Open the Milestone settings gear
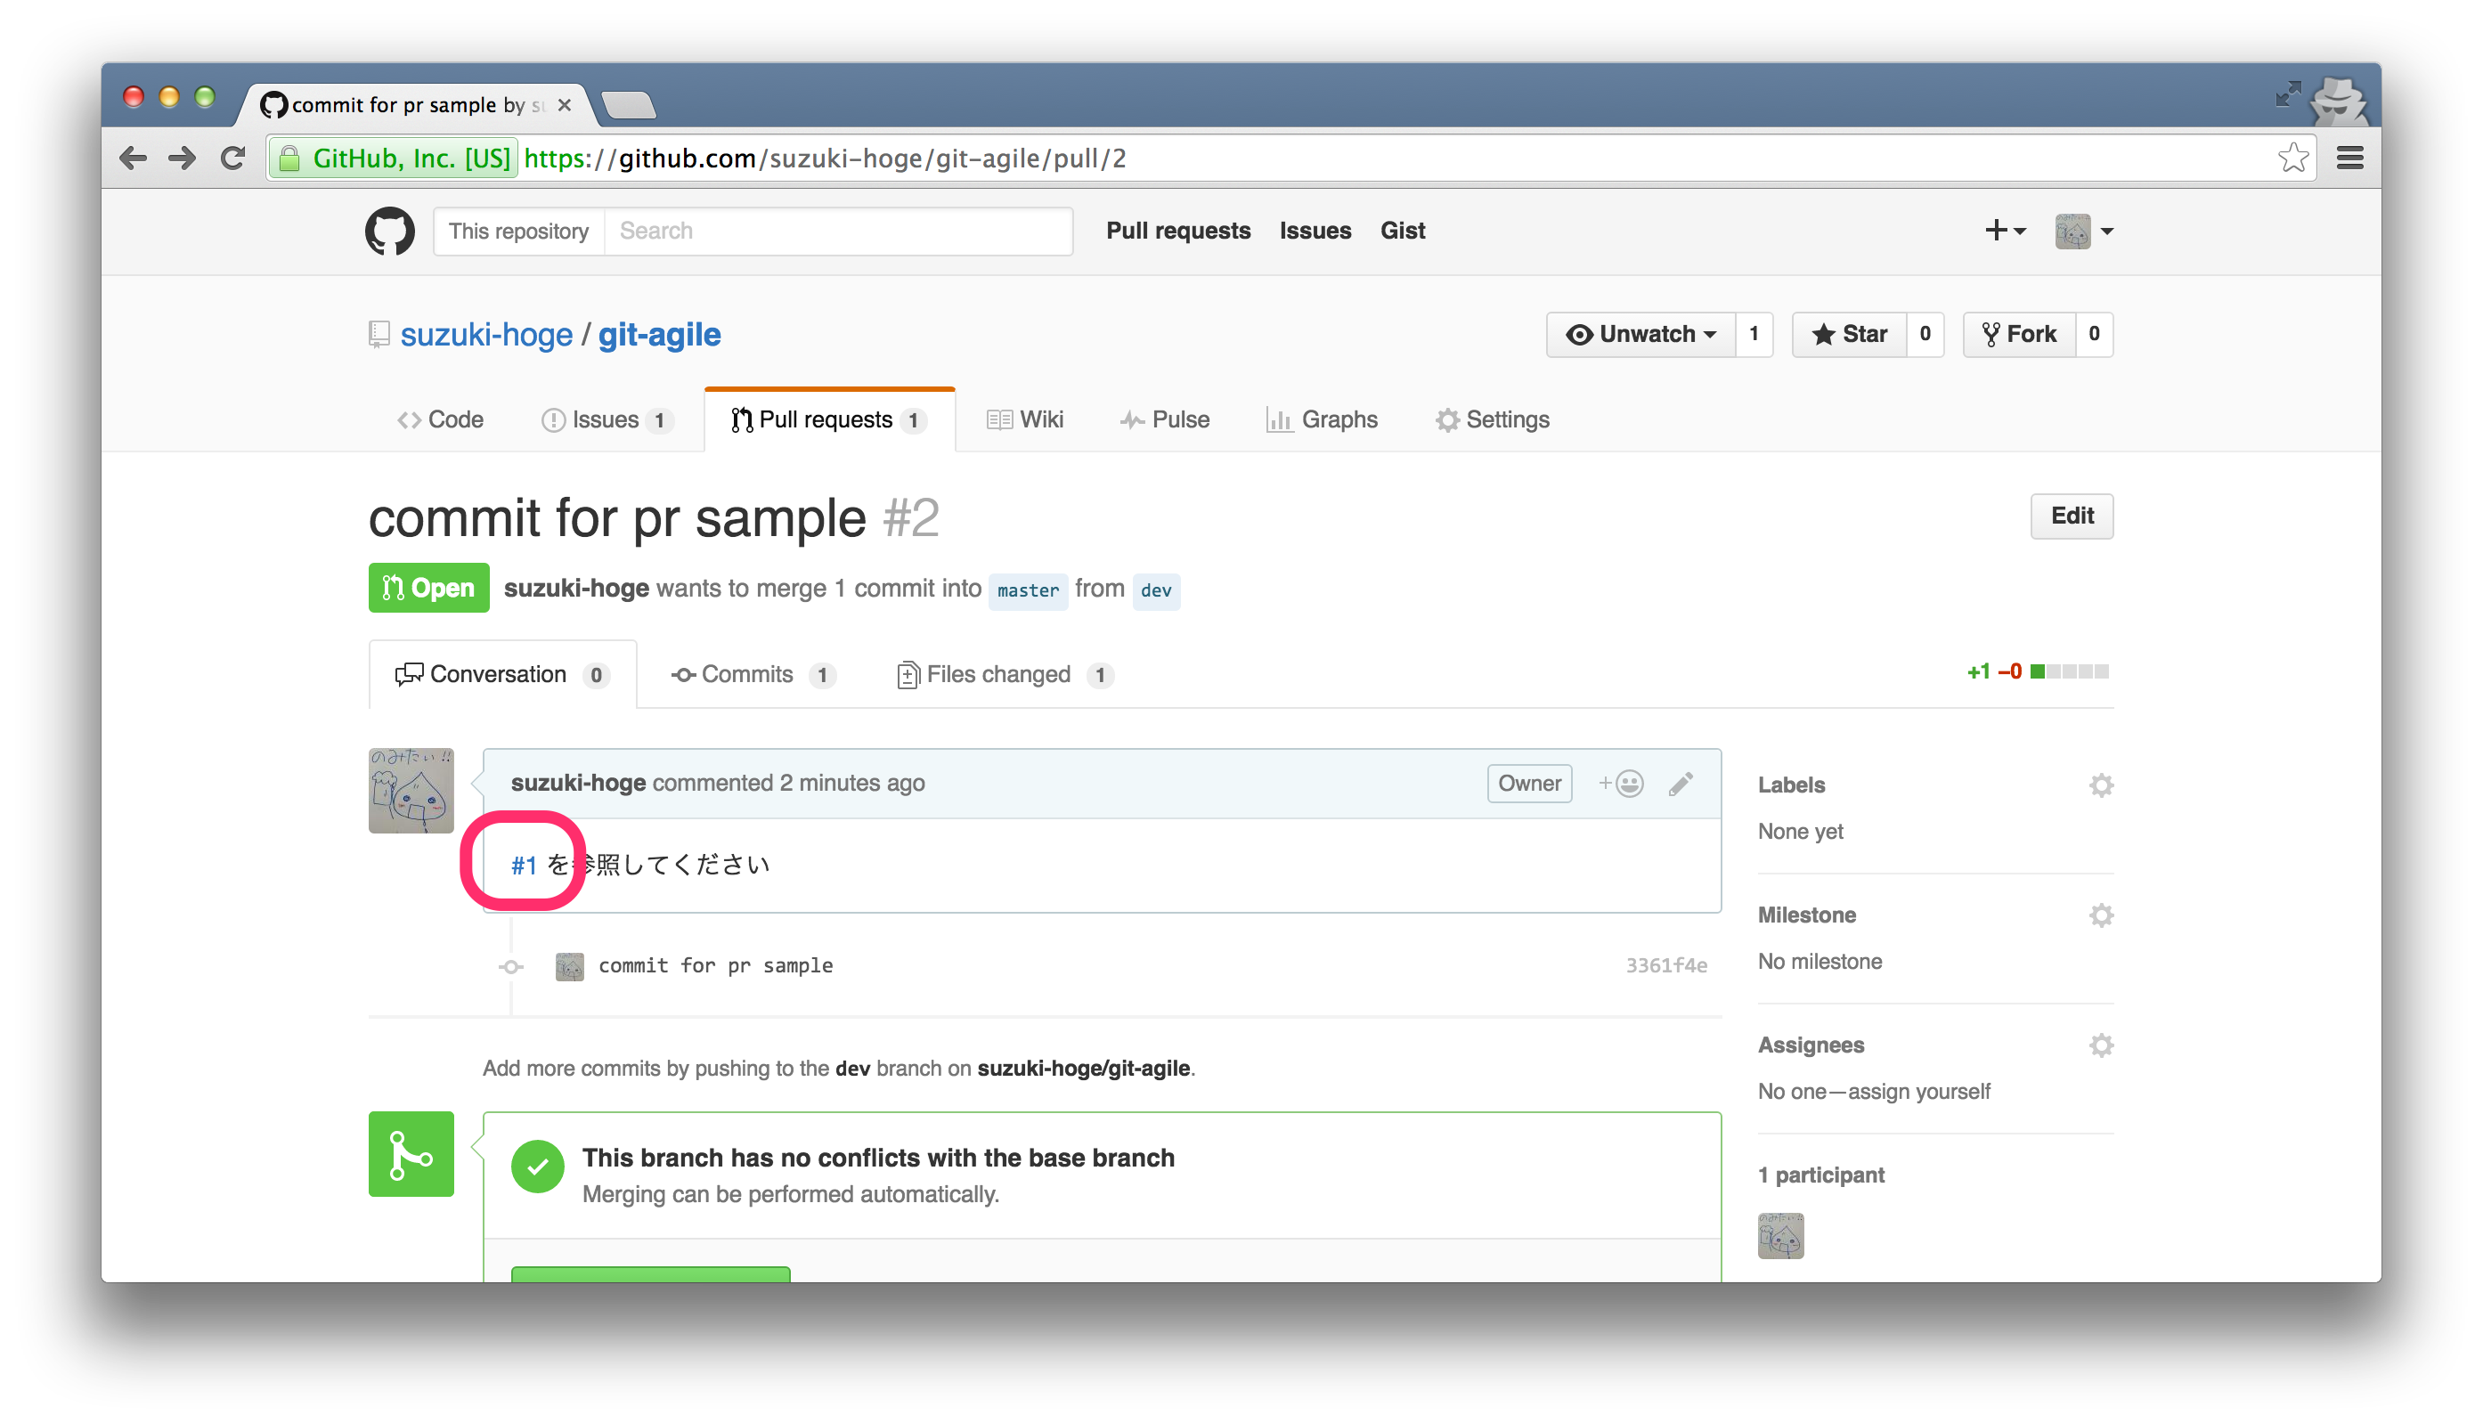2483x1423 pixels. click(x=2102, y=915)
